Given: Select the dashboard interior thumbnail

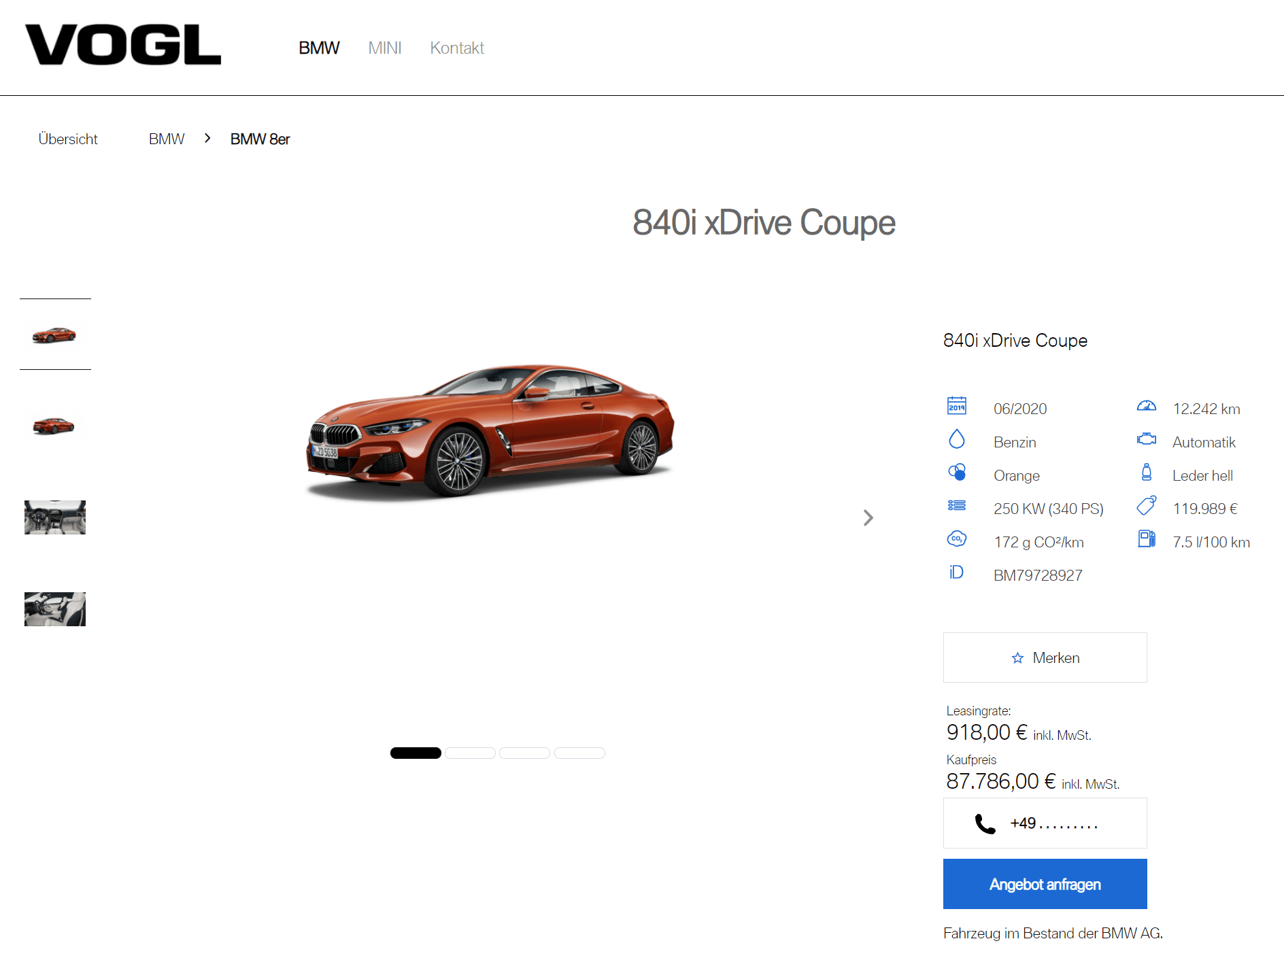Looking at the screenshot, I should (55, 517).
